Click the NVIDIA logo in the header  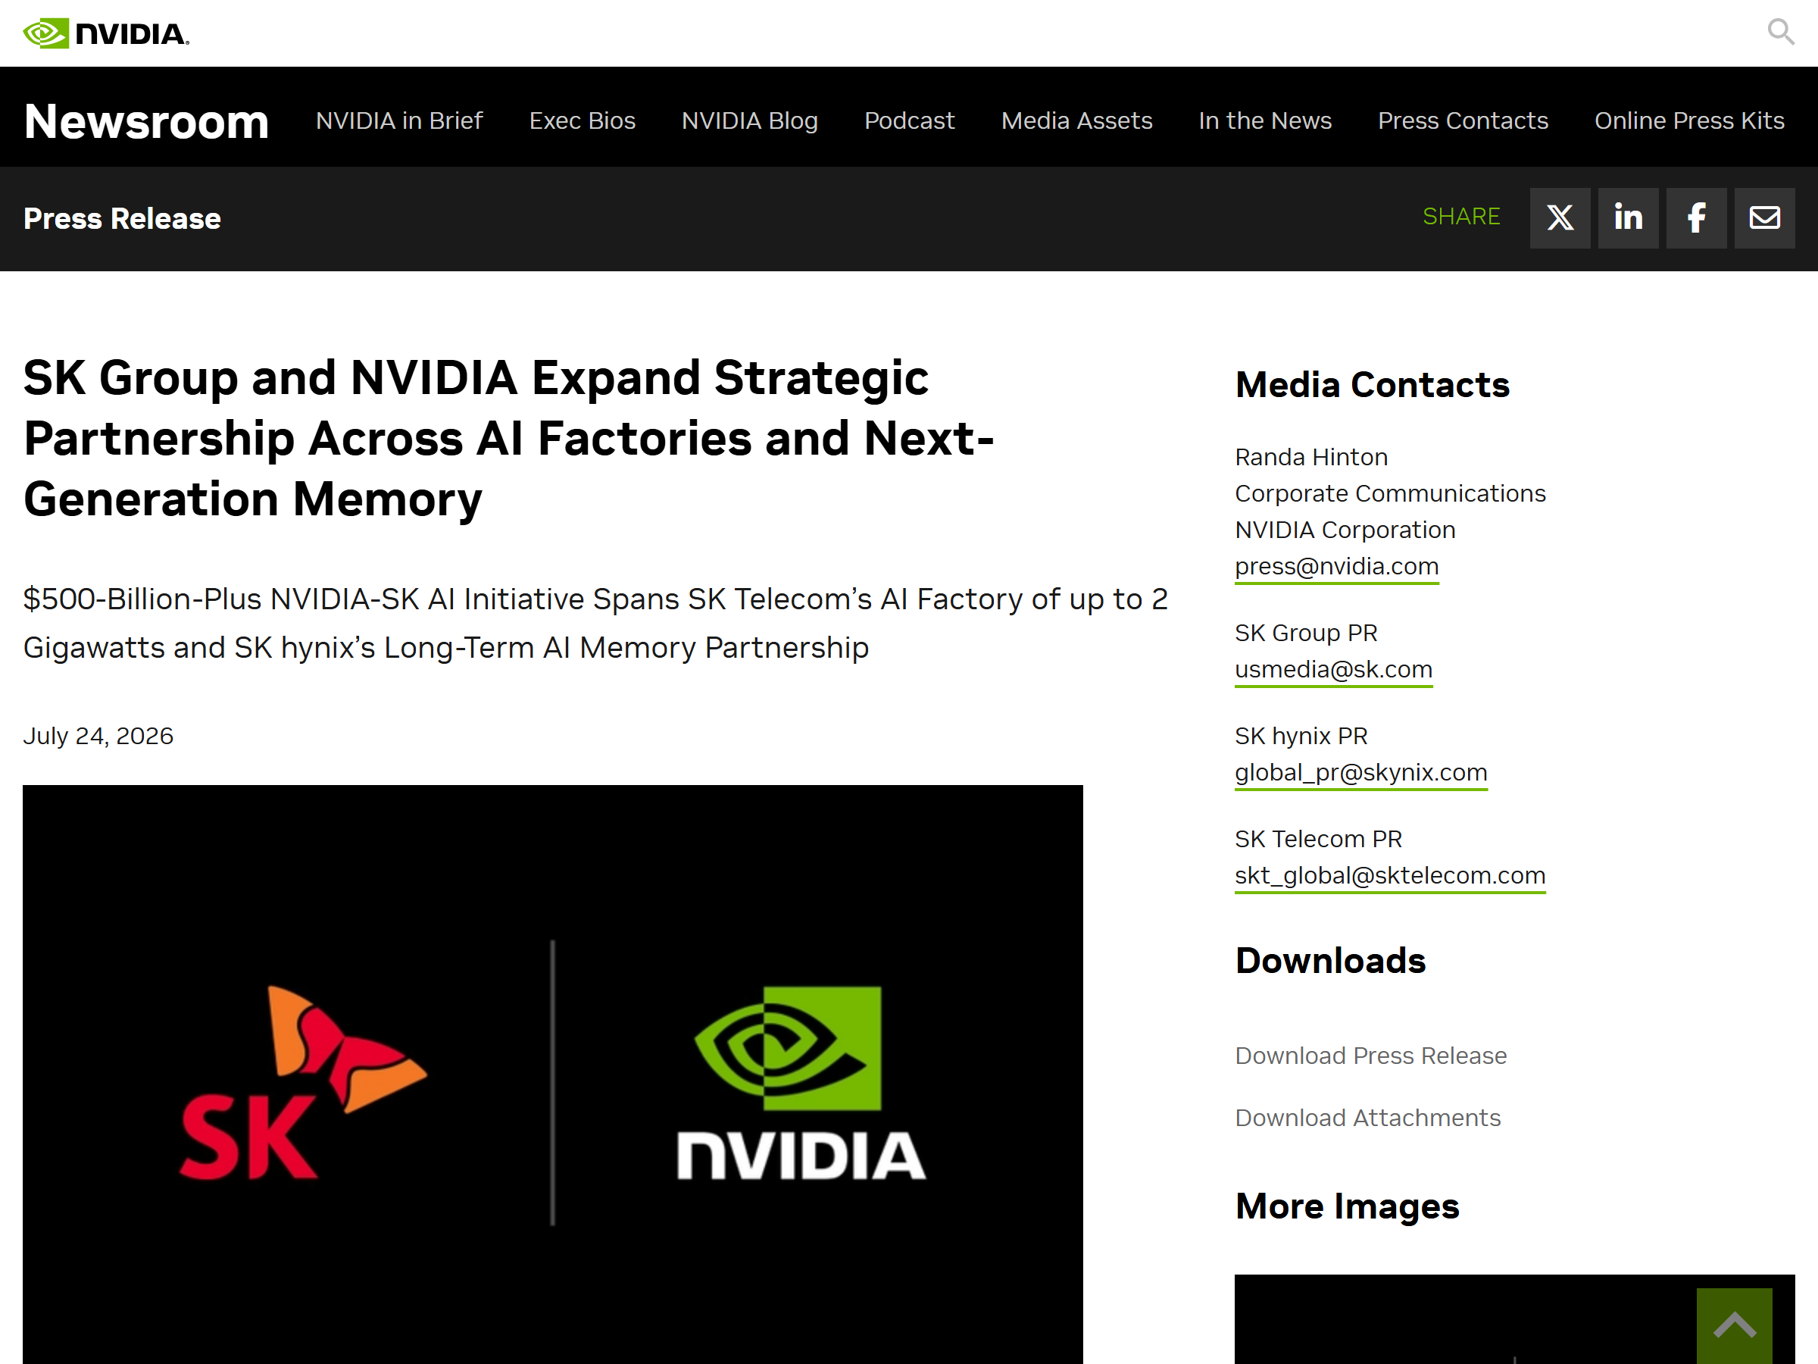pyautogui.click(x=106, y=33)
